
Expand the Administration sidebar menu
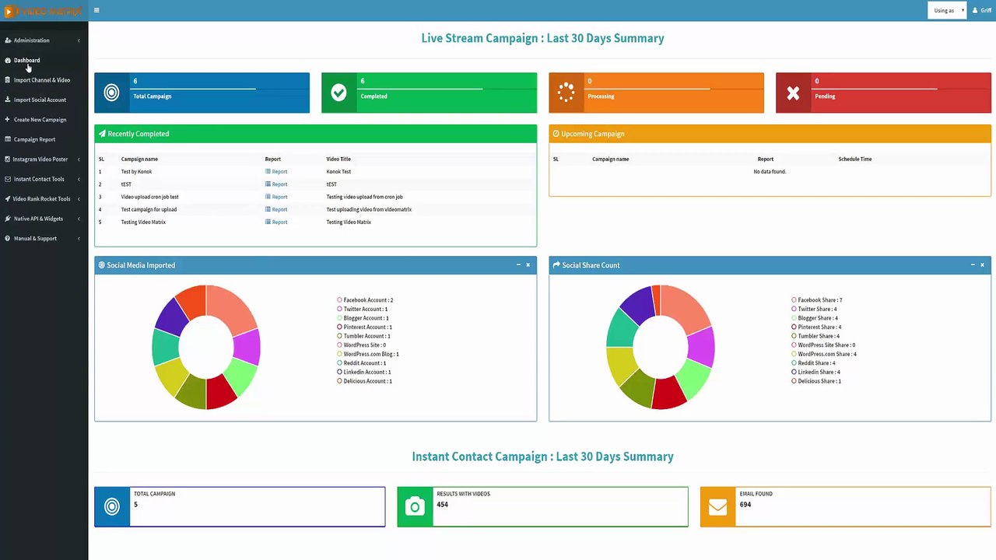pos(44,40)
